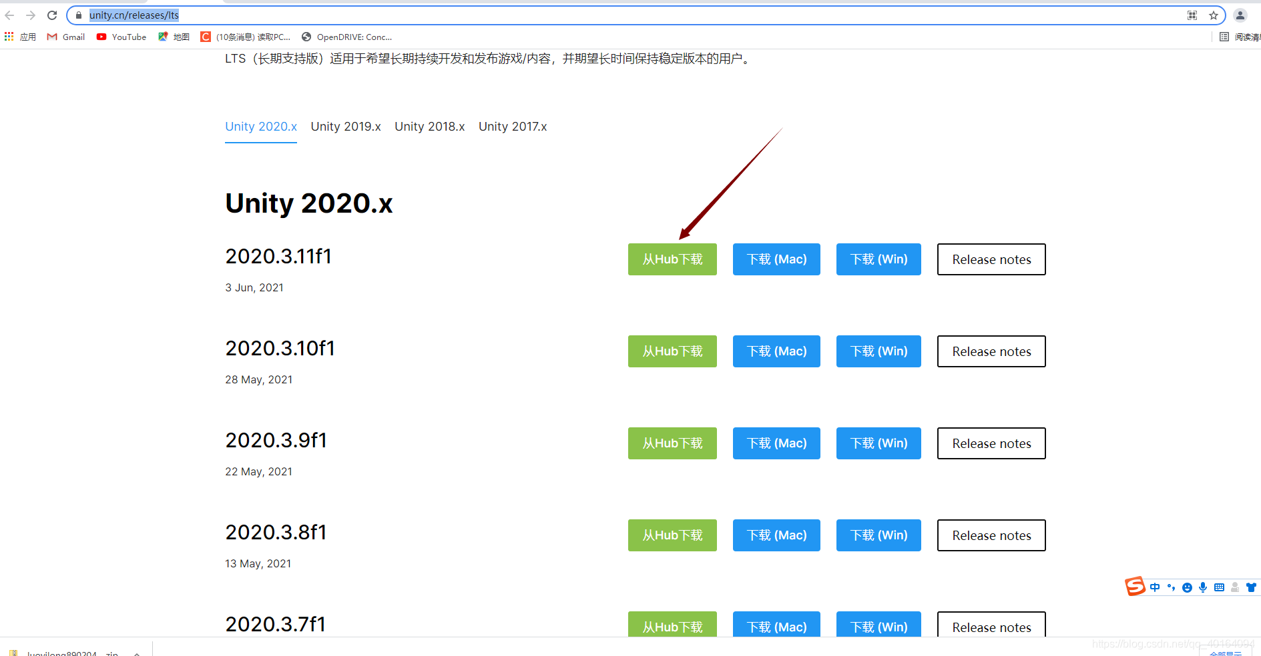1261x656 pixels.
Task: Download 2020.3.9f1 for Windows
Action: [x=878, y=443]
